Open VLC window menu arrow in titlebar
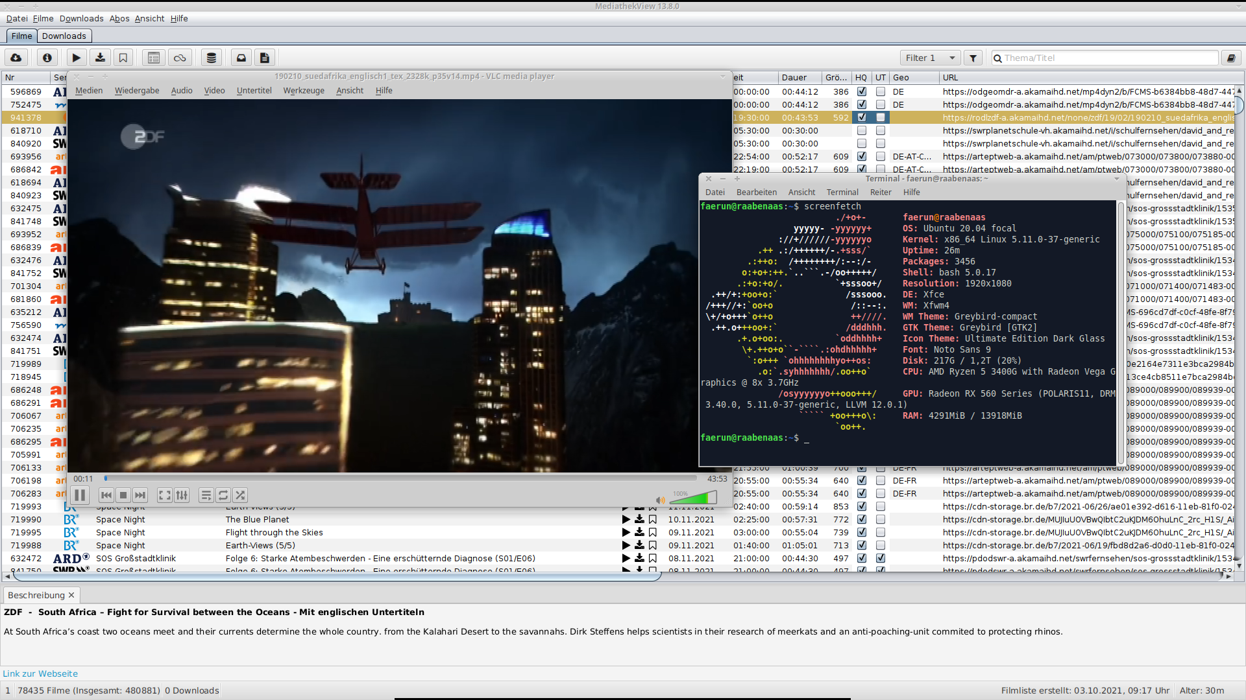Viewport: 1246px width, 700px height. 722,76
